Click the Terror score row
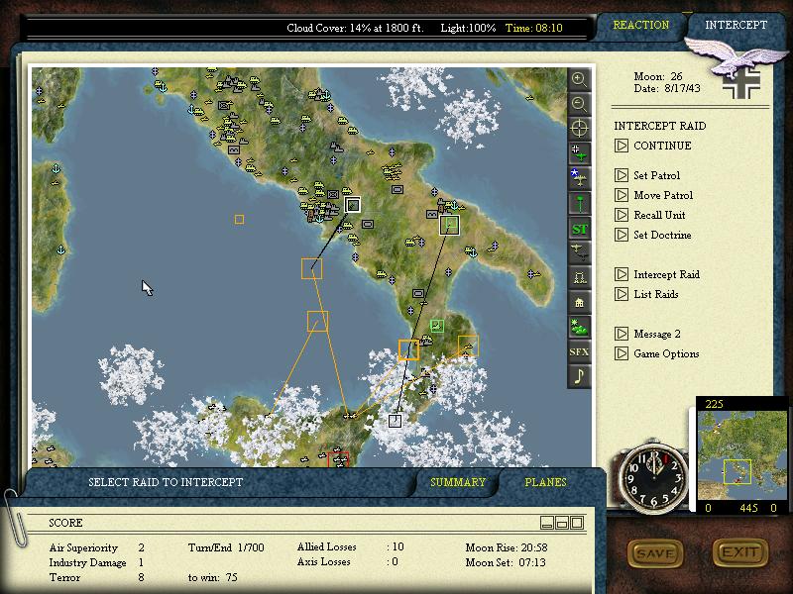793x594 pixels. click(x=96, y=577)
